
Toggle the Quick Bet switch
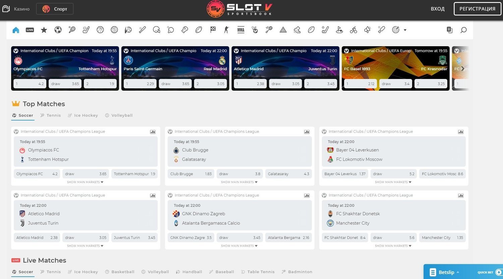point(498,272)
